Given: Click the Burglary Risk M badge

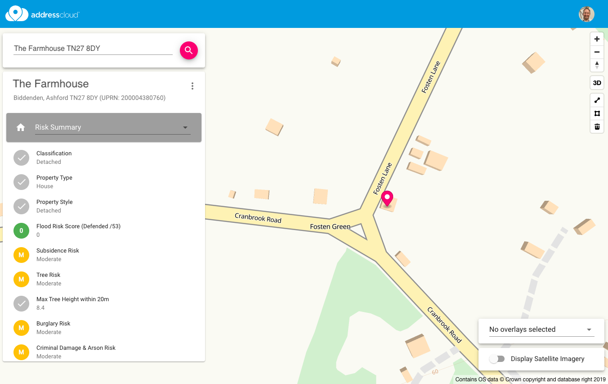Looking at the screenshot, I should tap(21, 328).
